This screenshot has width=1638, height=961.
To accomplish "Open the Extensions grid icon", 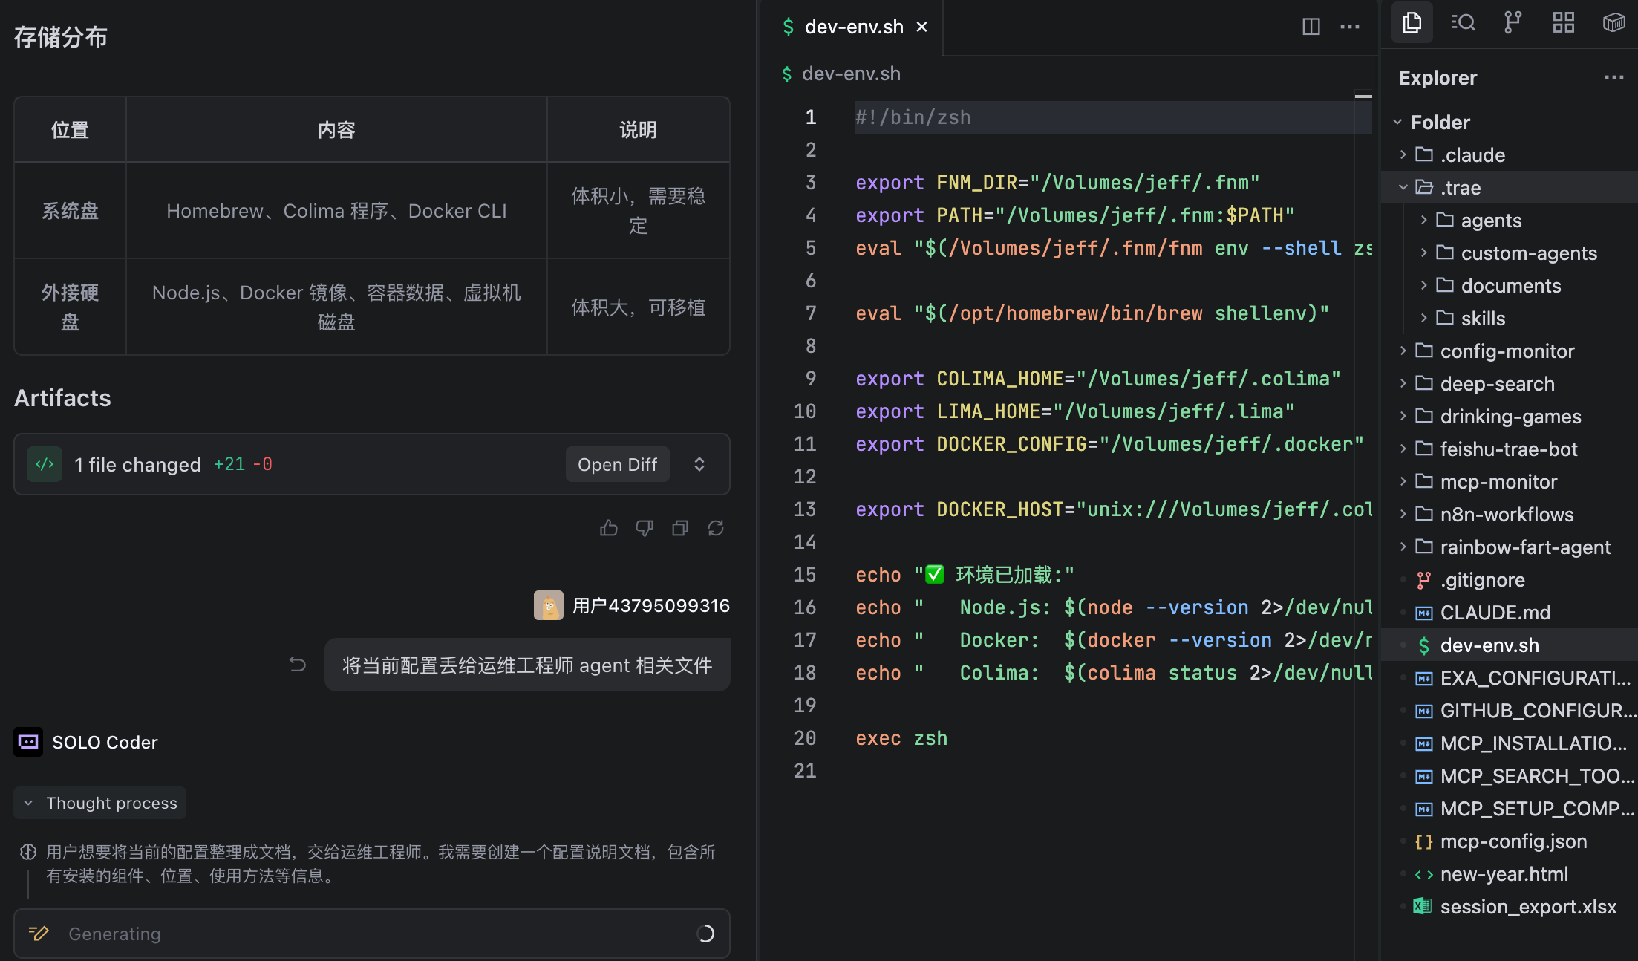I will coord(1563,22).
